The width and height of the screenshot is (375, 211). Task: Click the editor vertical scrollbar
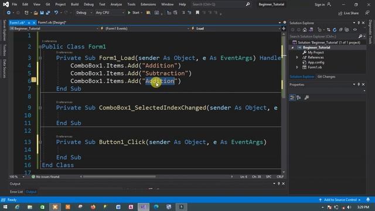pos(284,103)
